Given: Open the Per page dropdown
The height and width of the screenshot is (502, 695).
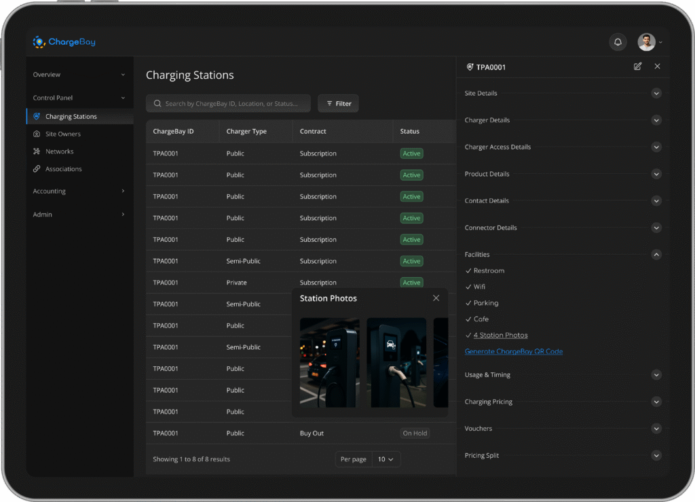Looking at the screenshot, I should click(386, 459).
